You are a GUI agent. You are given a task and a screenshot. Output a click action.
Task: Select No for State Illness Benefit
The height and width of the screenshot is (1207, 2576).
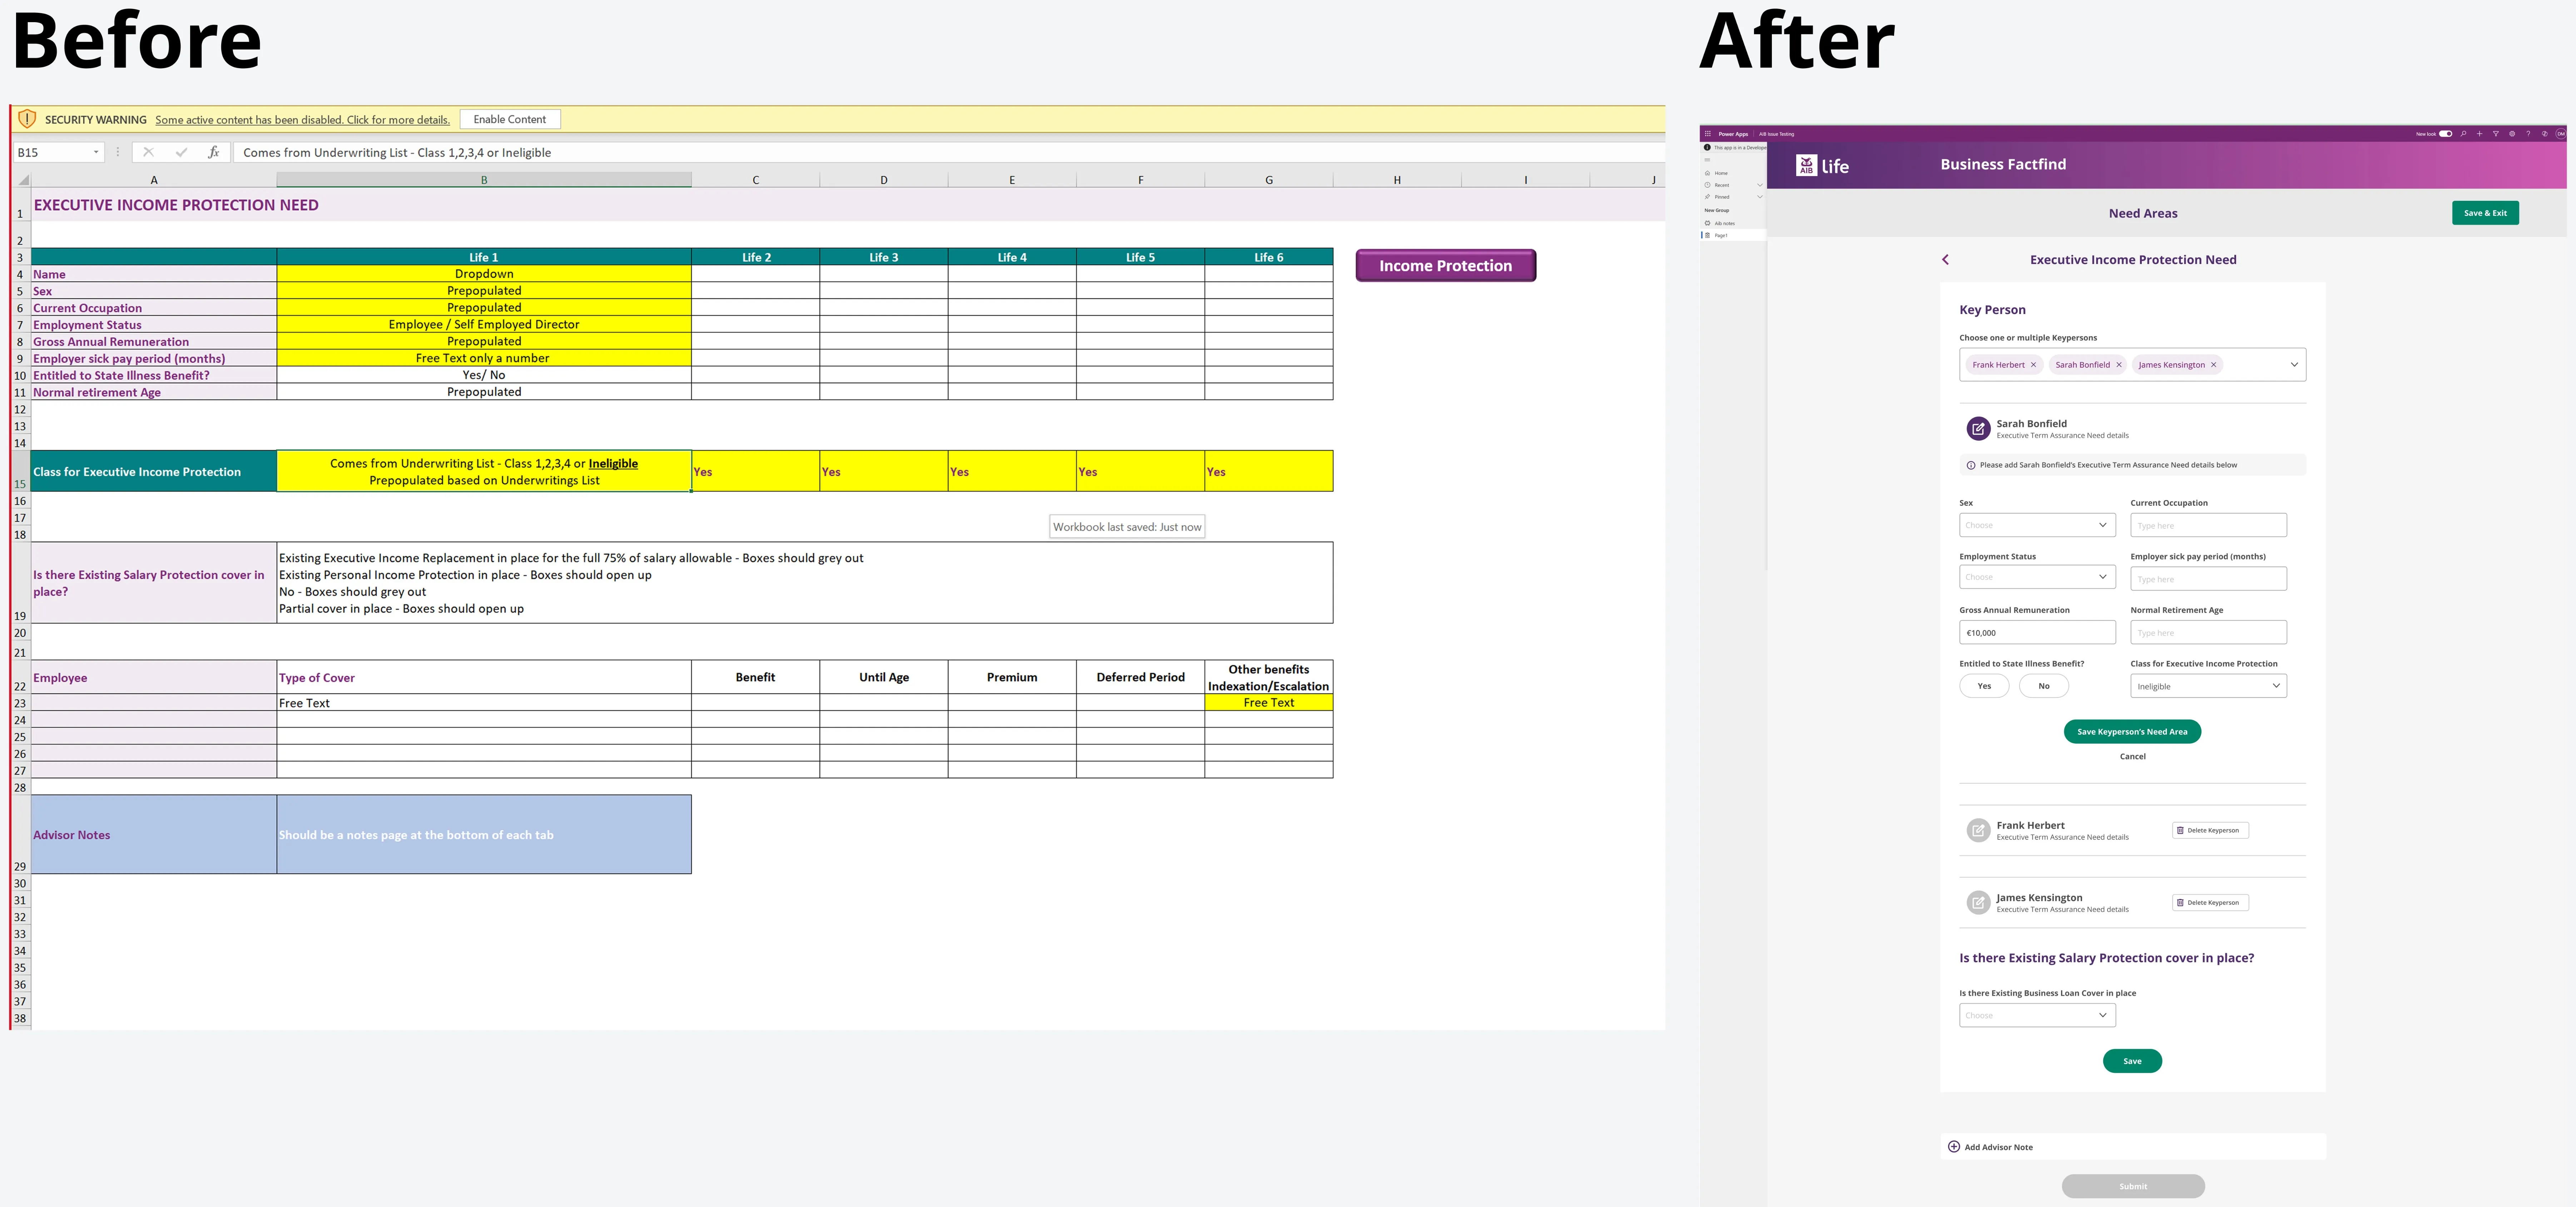tap(2043, 687)
